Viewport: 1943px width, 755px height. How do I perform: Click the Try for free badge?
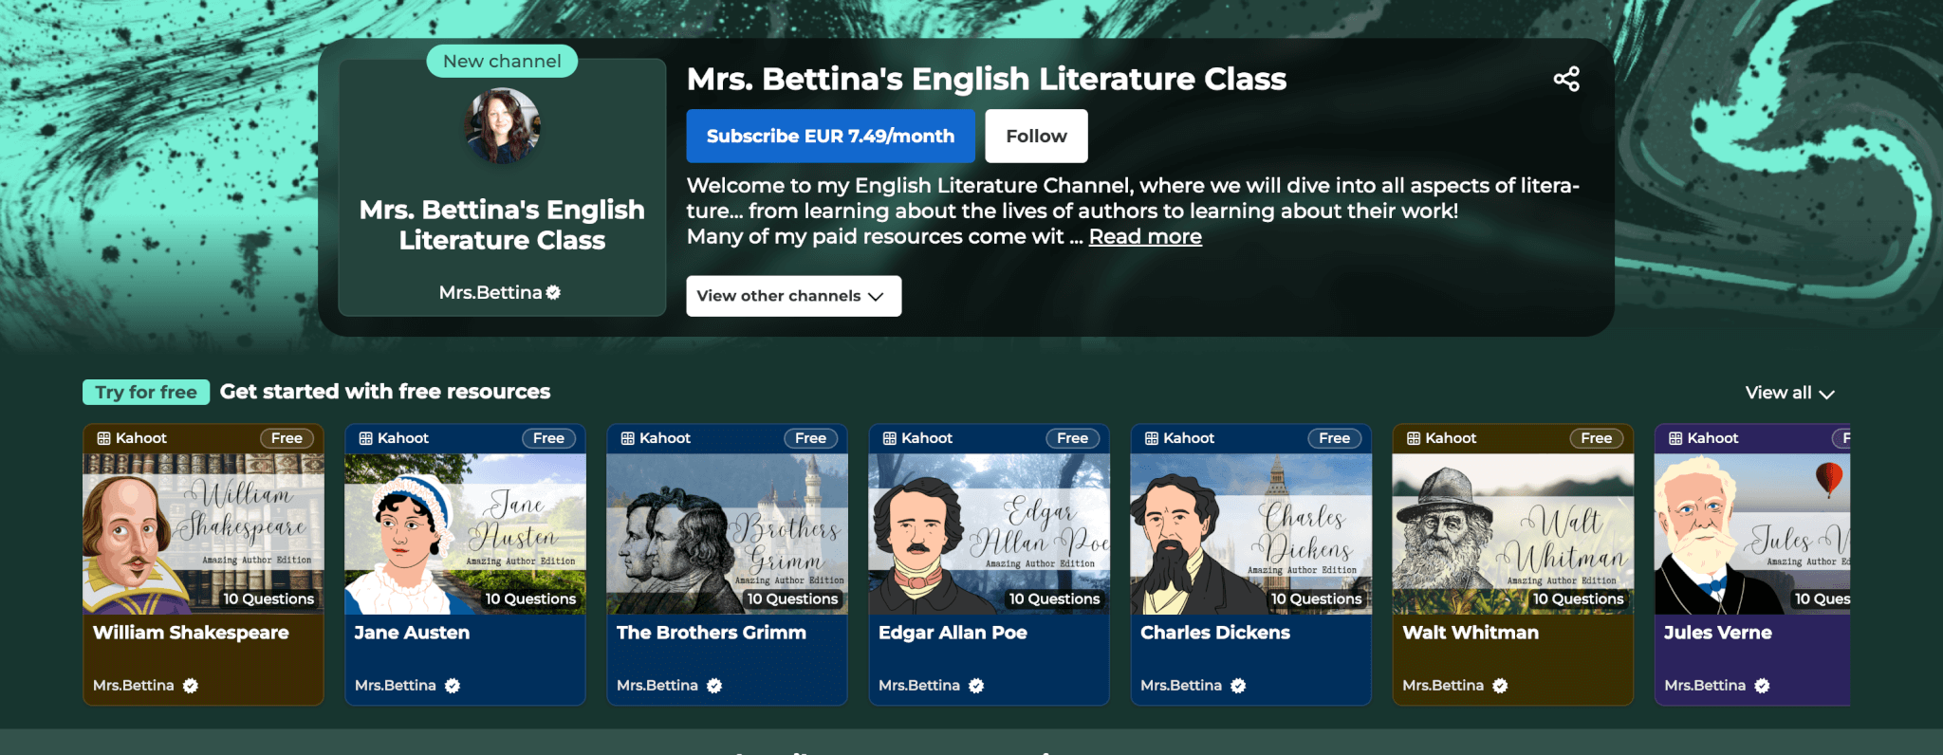point(146,392)
